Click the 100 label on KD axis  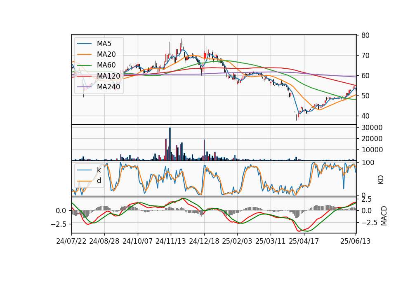coord(368,163)
